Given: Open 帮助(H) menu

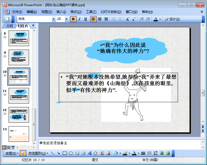Looking at the screenshot, I should [147, 12].
